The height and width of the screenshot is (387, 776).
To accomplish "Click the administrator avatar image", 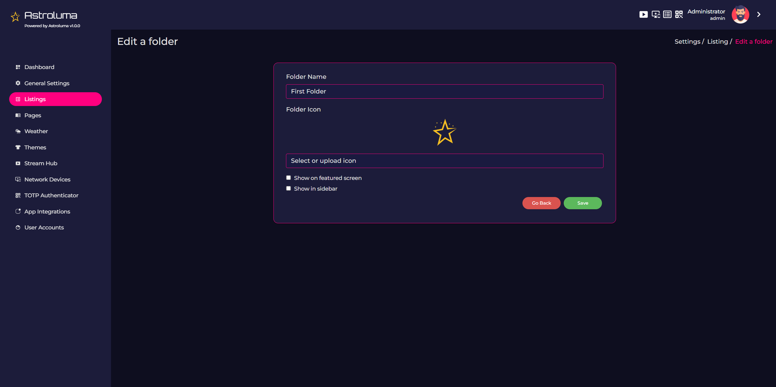I will 740,14.
